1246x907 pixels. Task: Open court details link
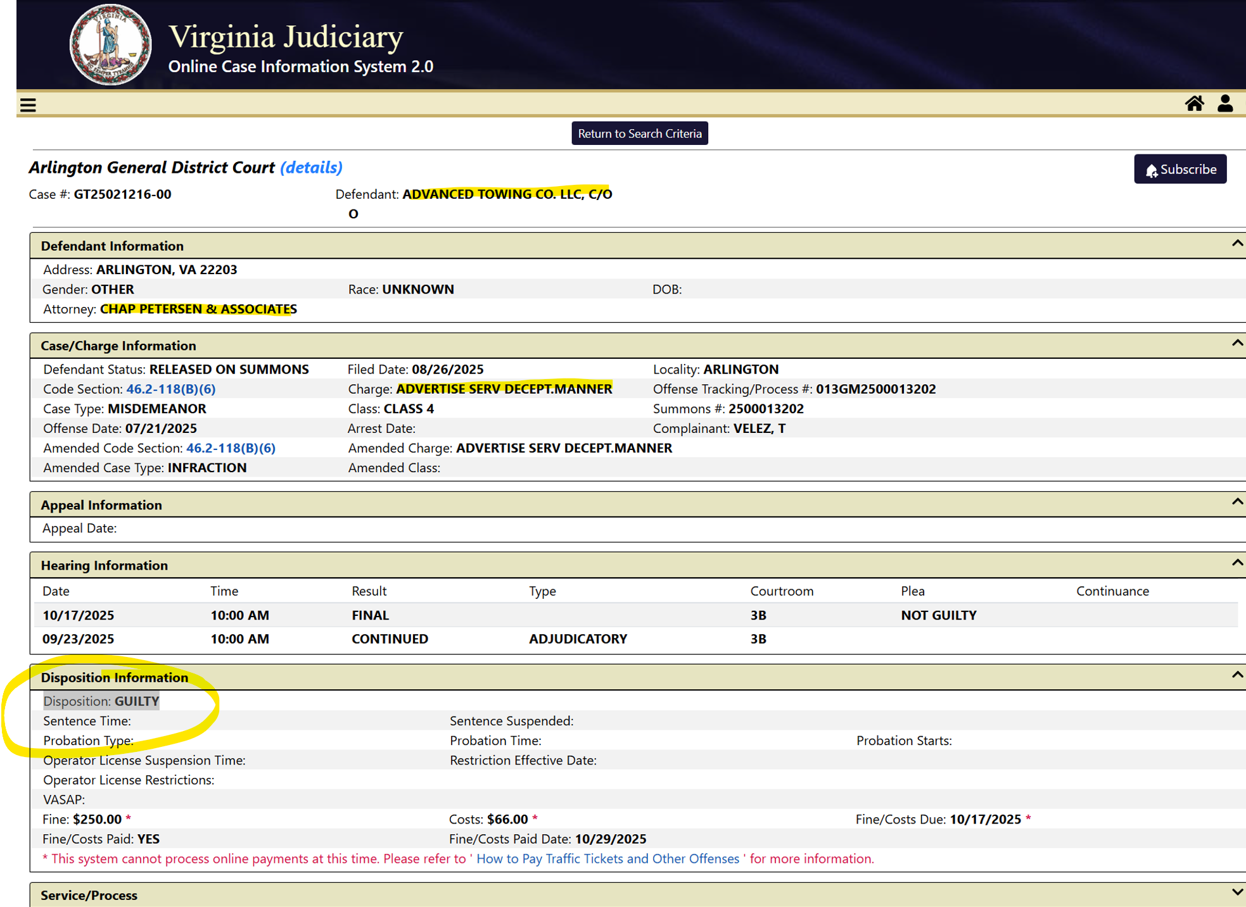pyautogui.click(x=311, y=168)
